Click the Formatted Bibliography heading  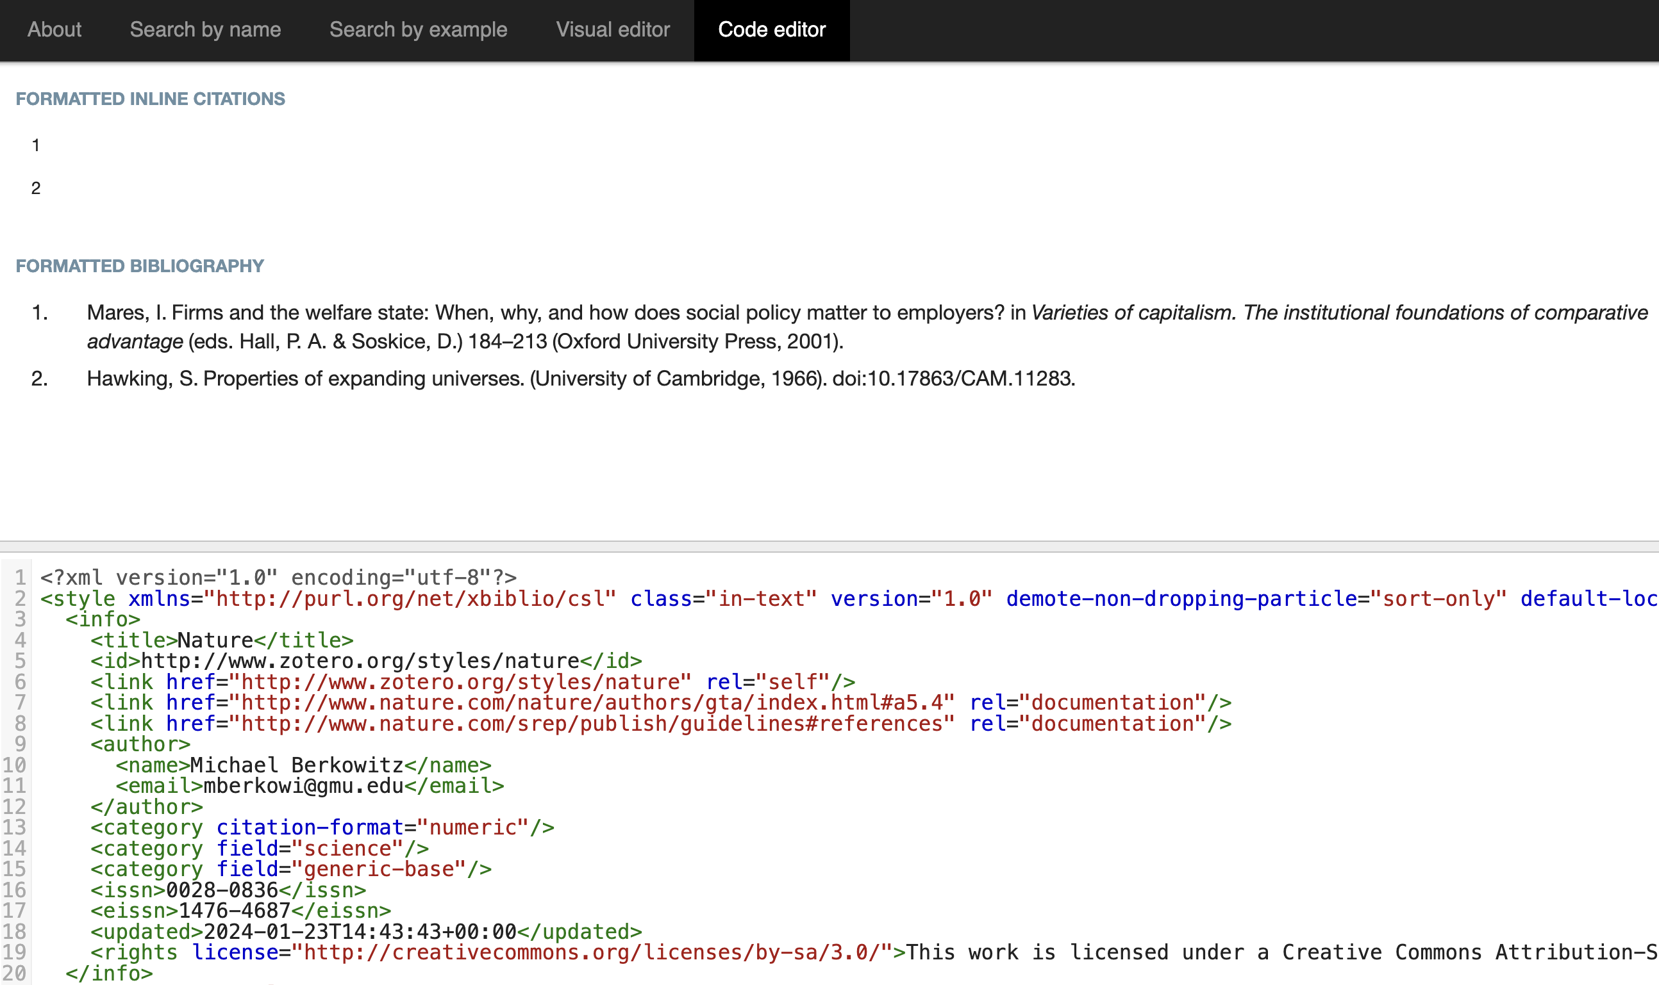tap(140, 266)
